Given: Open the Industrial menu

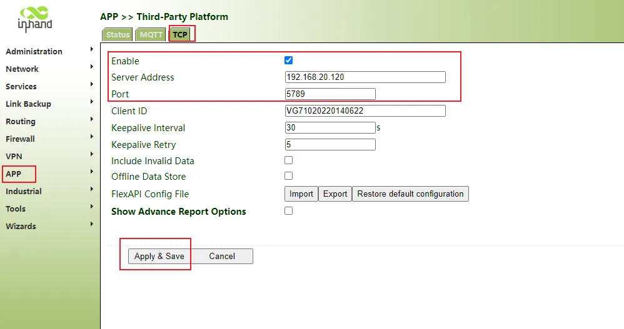Looking at the screenshot, I should 24,191.
